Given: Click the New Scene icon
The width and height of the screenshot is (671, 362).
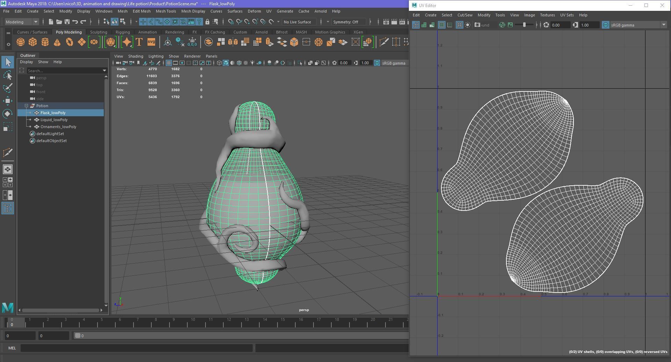Looking at the screenshot, I should pos(51,22).
